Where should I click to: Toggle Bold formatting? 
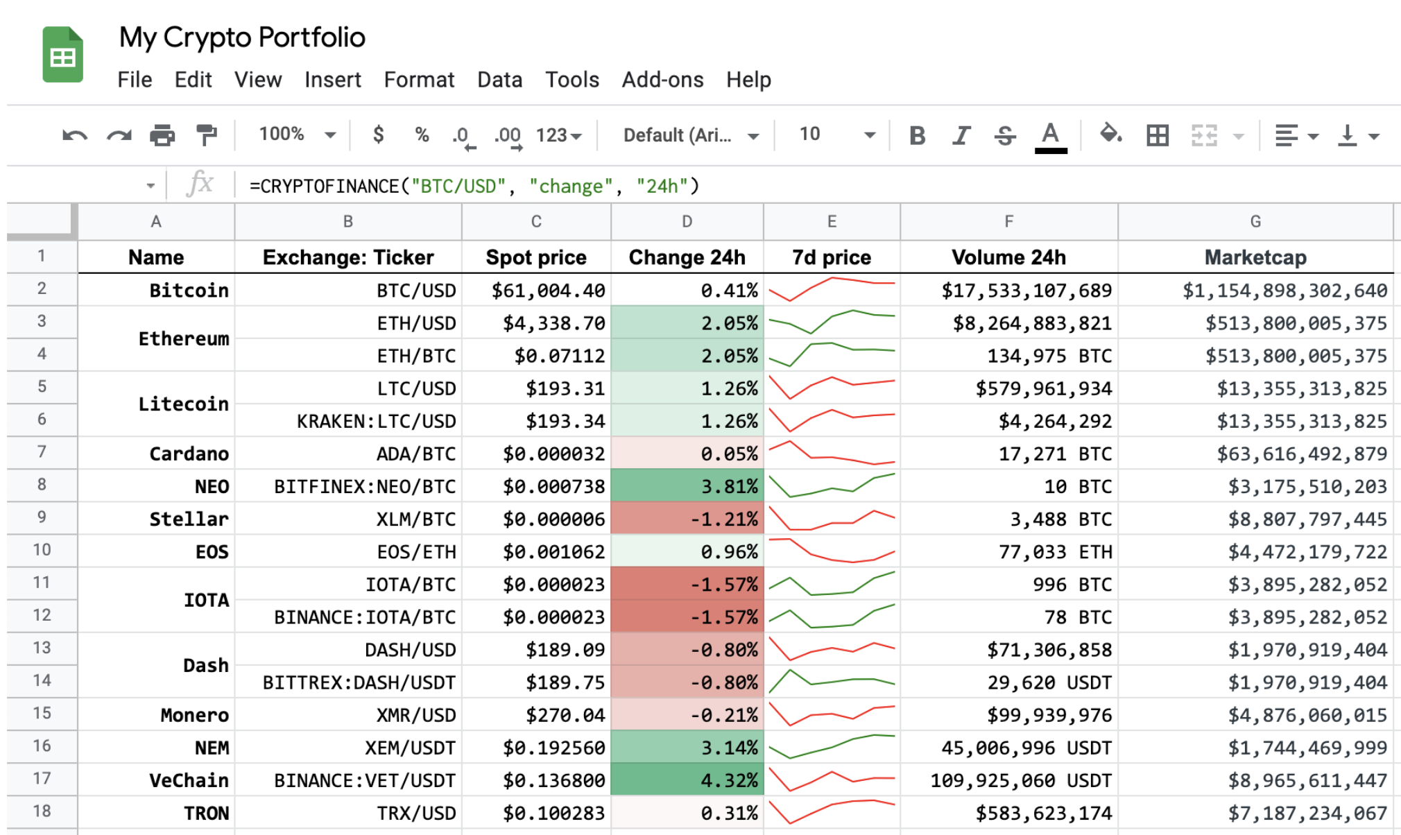click(x=917, y=135)
